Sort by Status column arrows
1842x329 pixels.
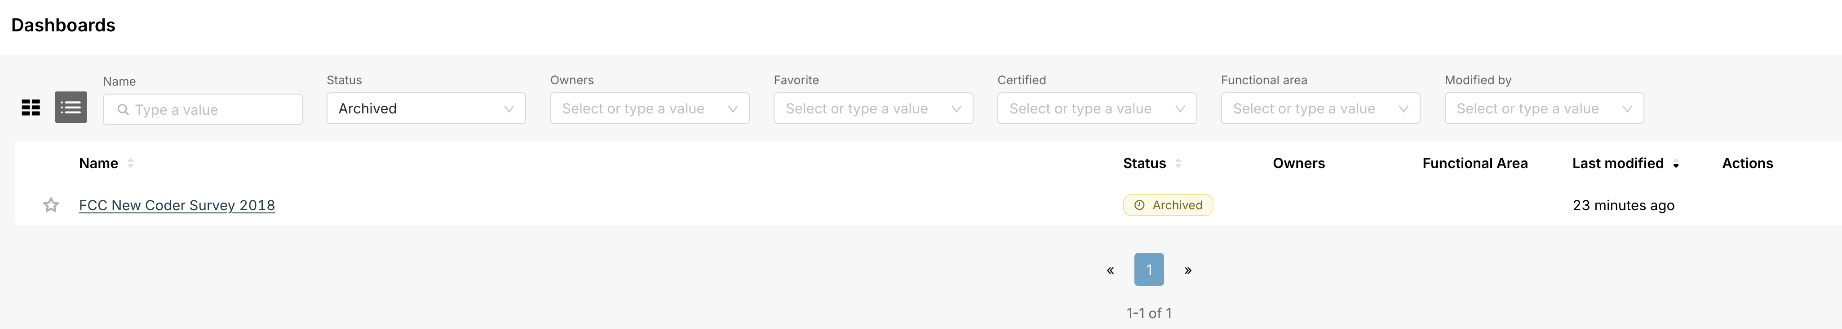coord(1178,164)
